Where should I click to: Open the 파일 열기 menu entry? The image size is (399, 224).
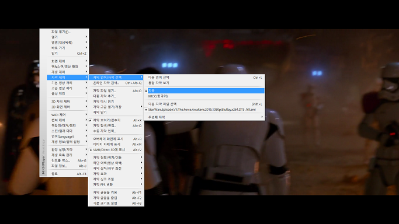click(x=67, y=32)
